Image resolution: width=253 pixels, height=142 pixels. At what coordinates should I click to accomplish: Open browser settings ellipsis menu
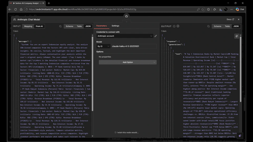tap(231, 9)
